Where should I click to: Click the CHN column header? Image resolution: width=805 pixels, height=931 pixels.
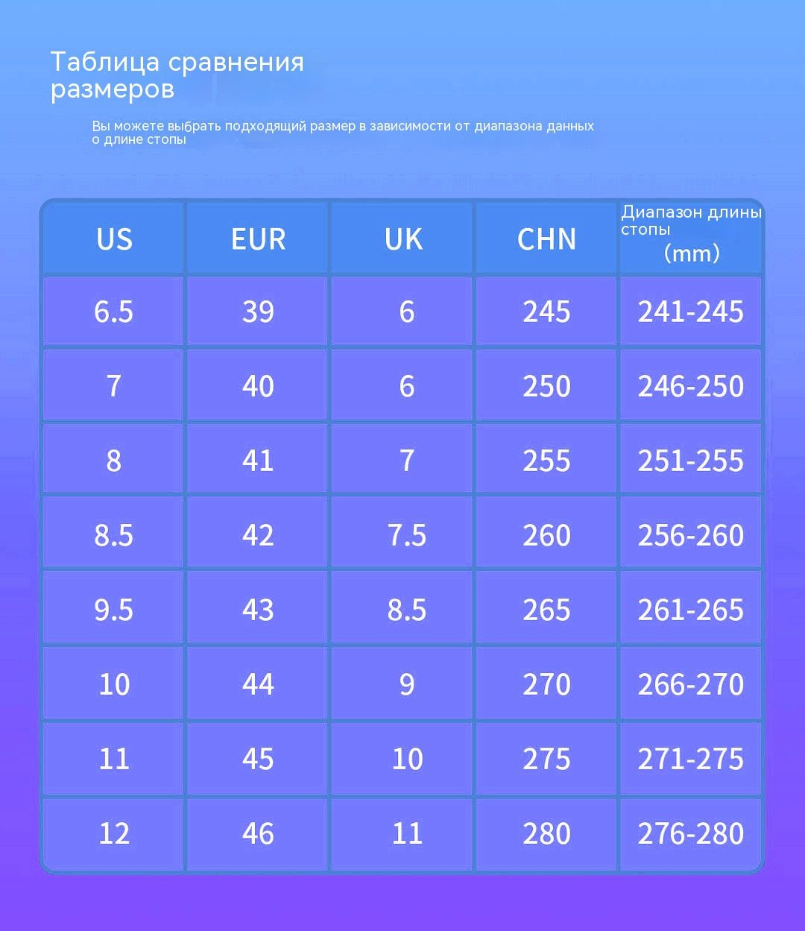pos(546,239)
